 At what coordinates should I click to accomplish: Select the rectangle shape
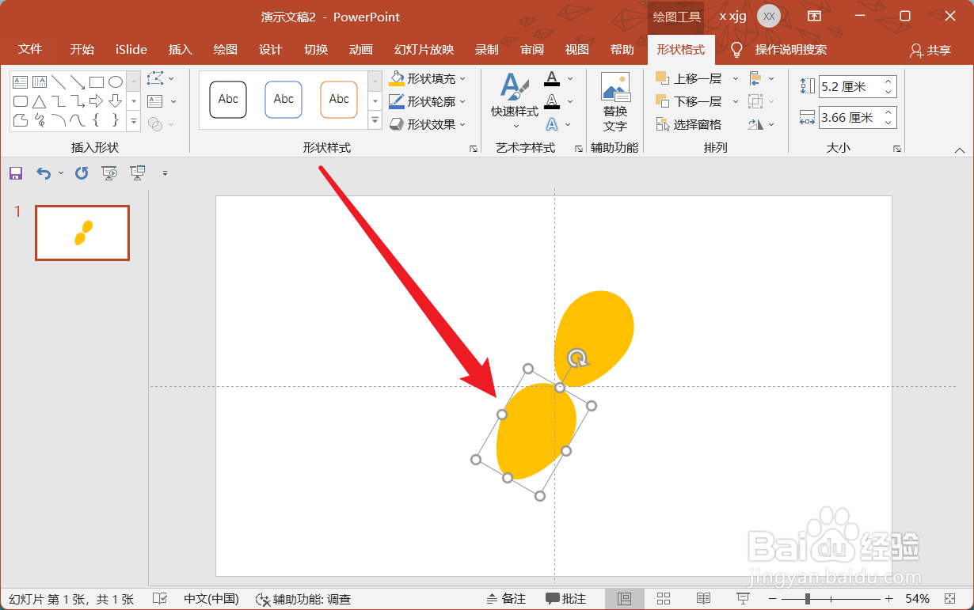pyautogui.click(x=97, y=82)
